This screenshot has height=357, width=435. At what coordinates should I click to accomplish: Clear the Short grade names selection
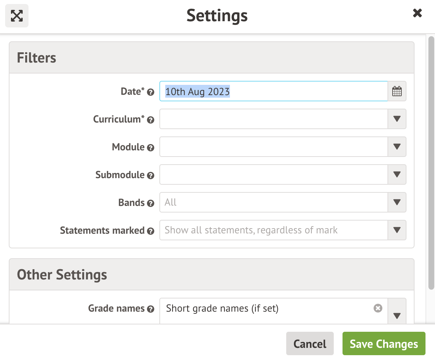click(x=377, y=308)
